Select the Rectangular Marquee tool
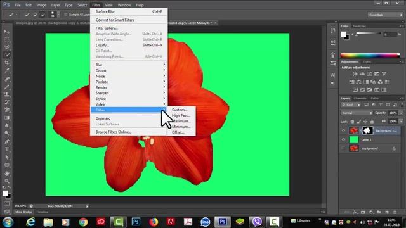The image size is (406, 228). click(7, 39)
